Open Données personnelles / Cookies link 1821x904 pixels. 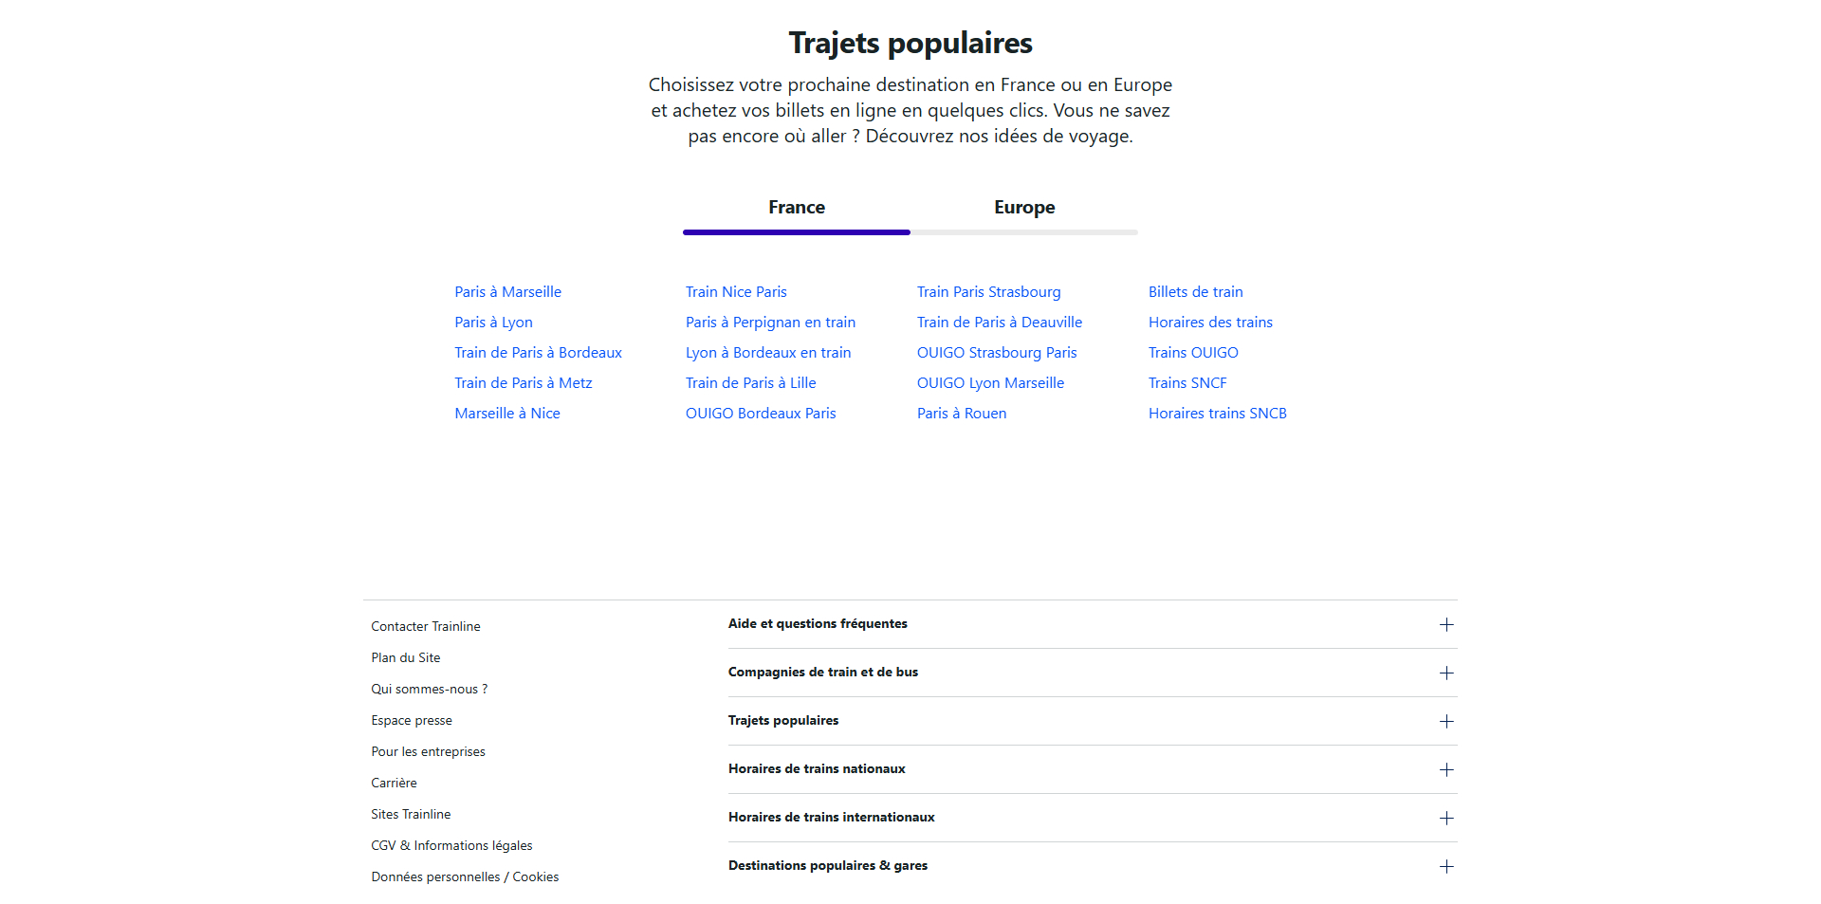pyautogui.click(x=465, y=877)
